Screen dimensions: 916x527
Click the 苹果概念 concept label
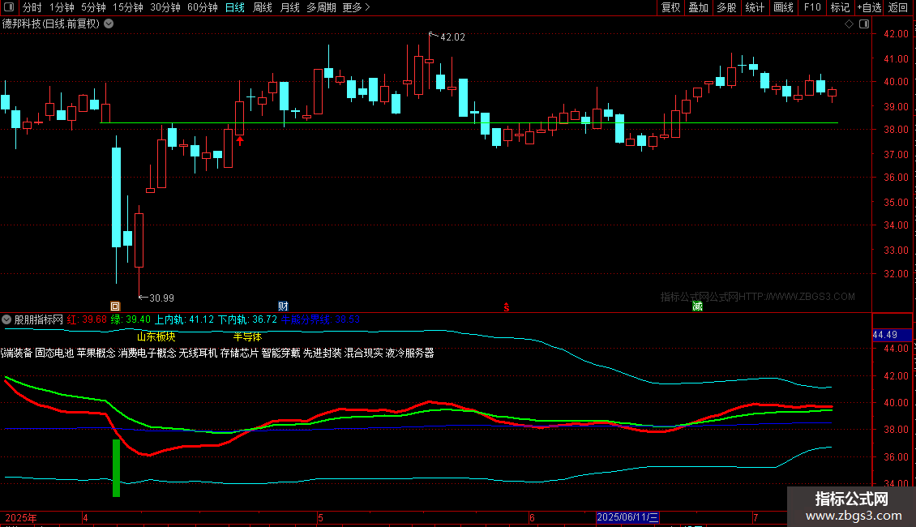[96, 353]
